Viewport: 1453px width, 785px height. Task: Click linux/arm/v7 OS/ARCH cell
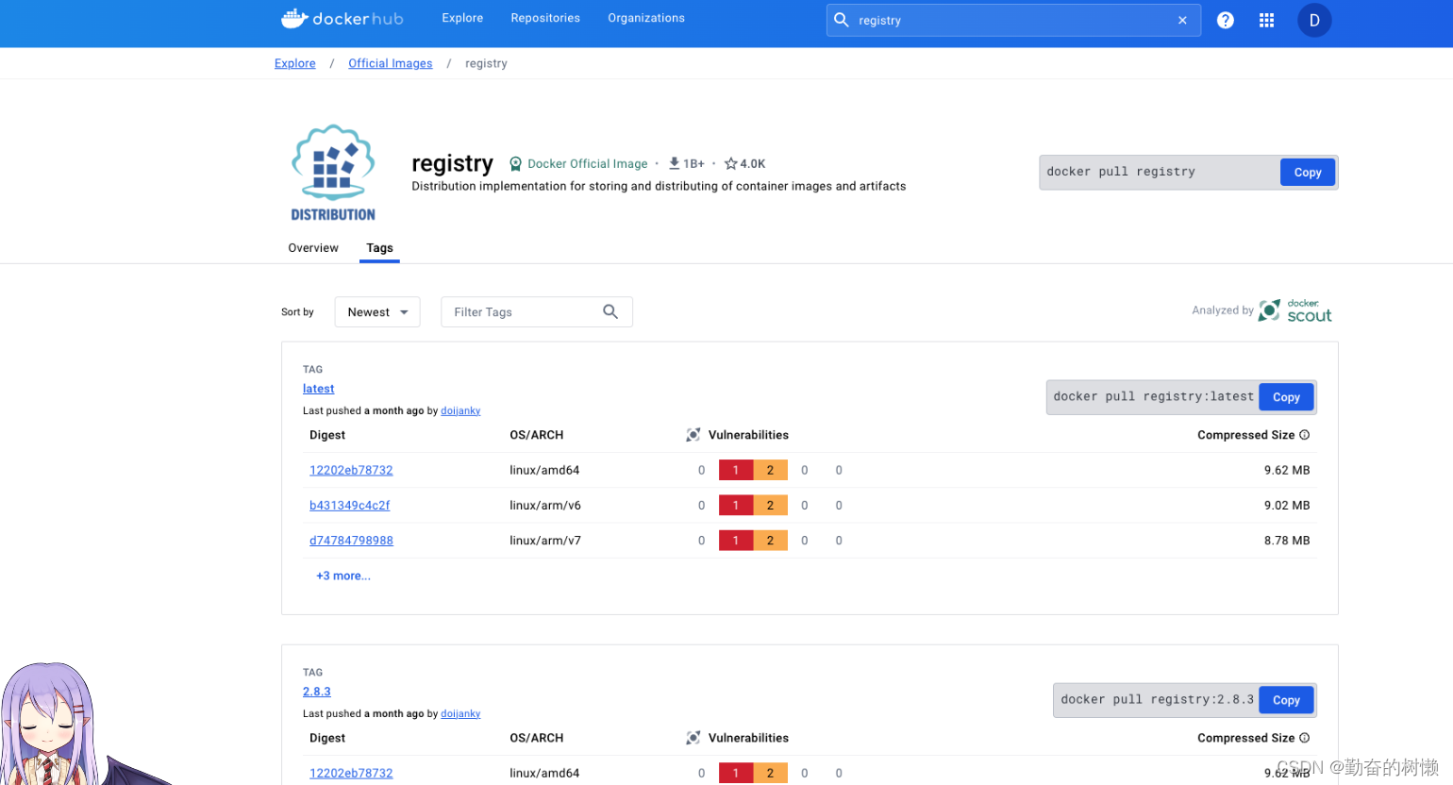coord(545,541)
